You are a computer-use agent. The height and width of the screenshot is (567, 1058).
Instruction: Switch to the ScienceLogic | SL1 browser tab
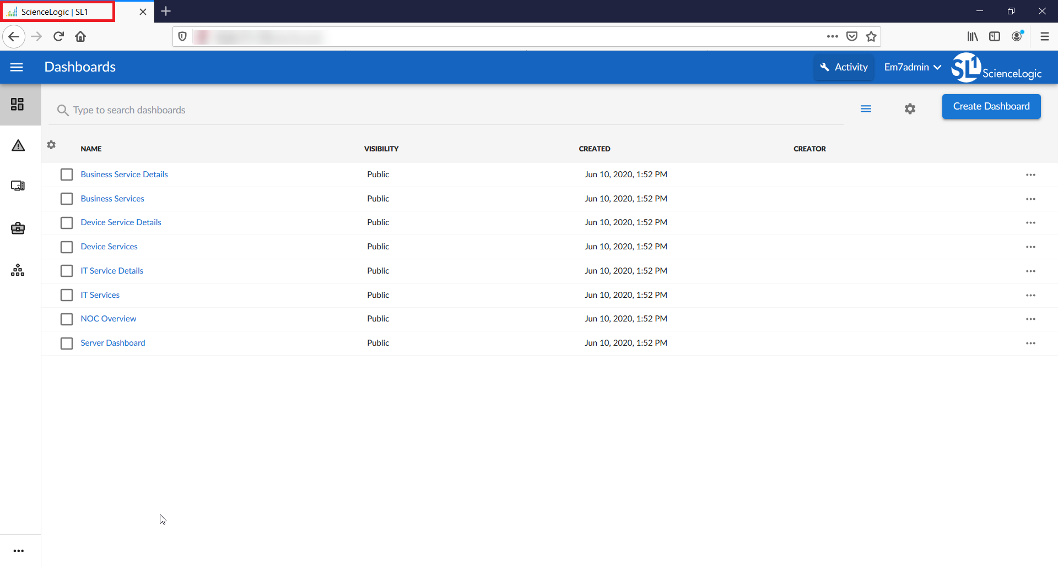pos(58,12)
